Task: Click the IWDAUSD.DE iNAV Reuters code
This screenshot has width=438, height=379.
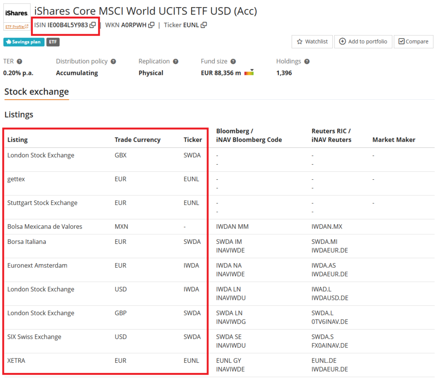Action: 330,298
